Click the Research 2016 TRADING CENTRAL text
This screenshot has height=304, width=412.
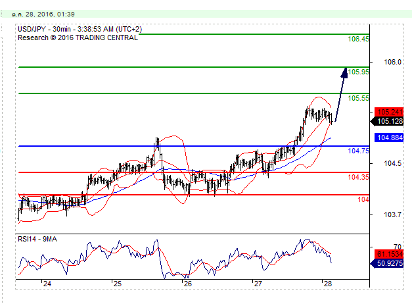point(78,38)
